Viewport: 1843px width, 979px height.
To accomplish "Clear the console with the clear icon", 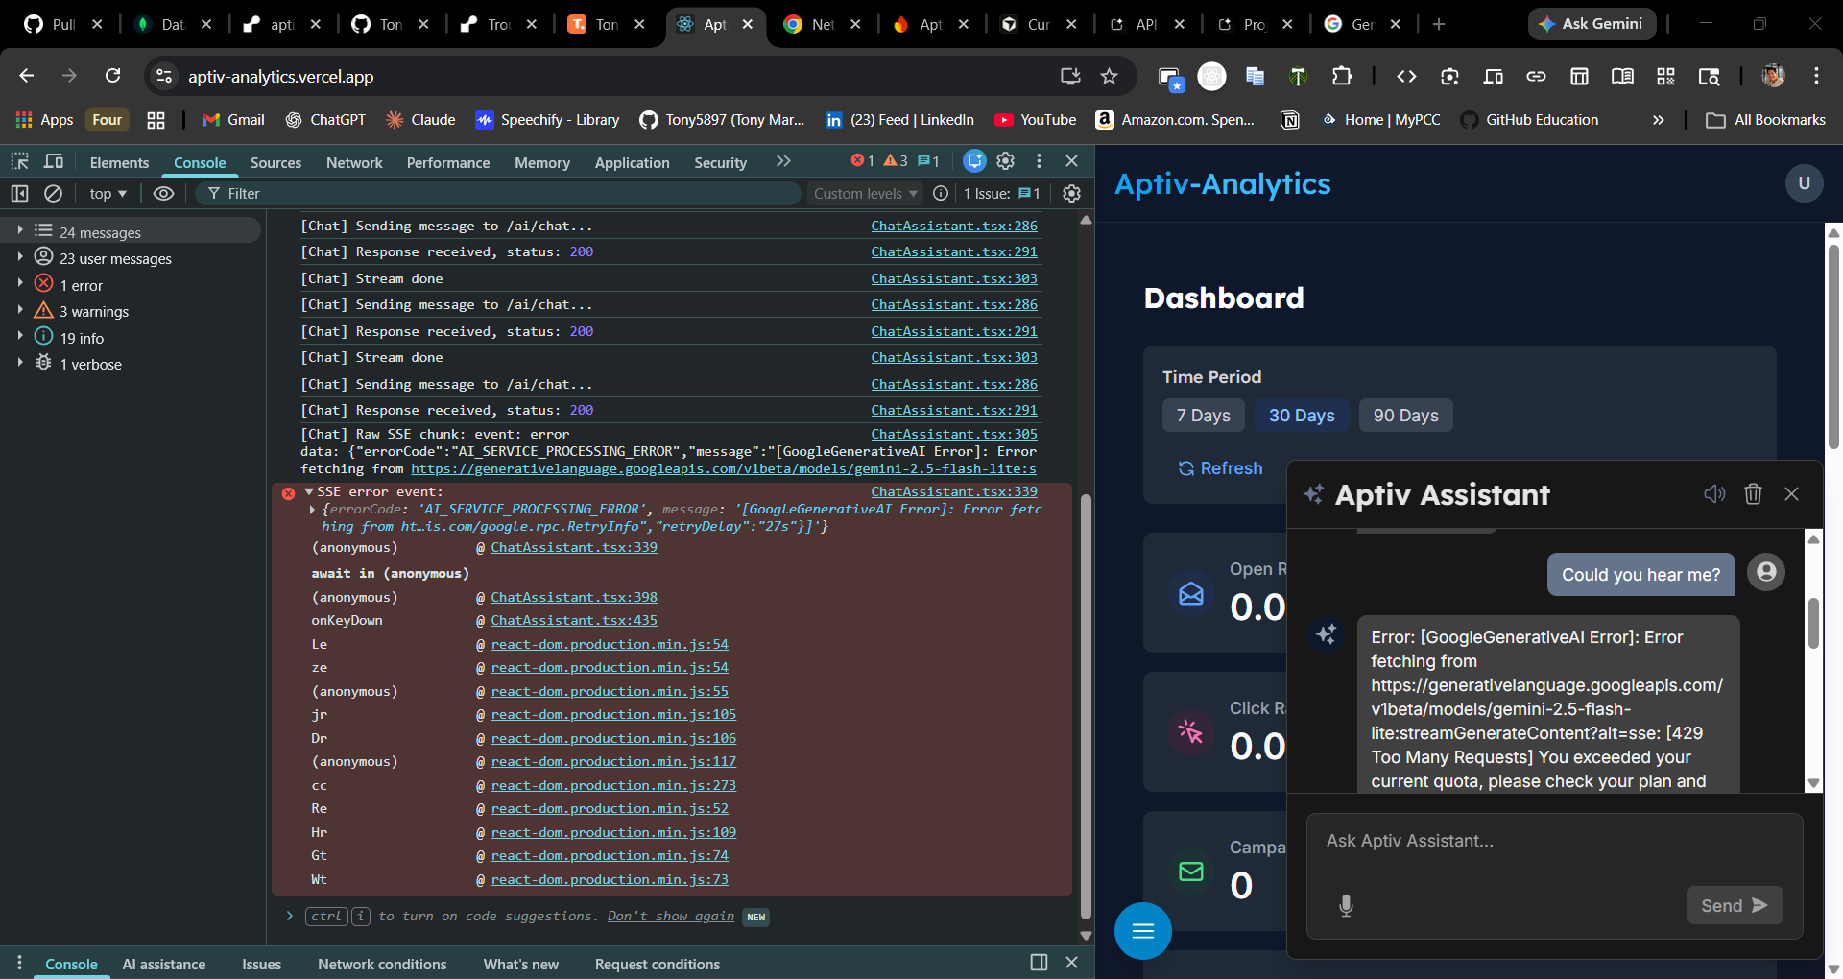I will pos(54,194).
